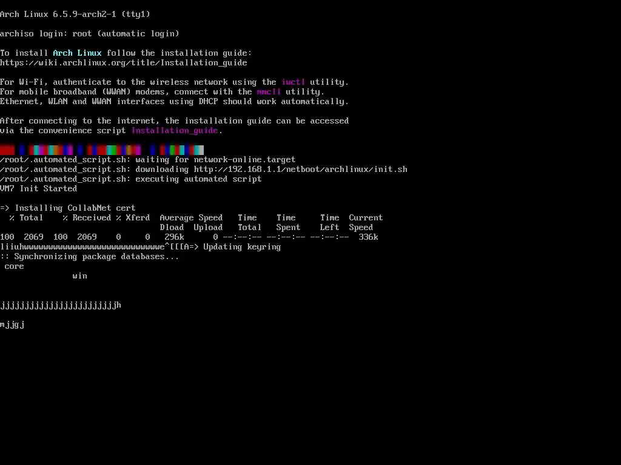This screenshot has width=621, height=465.
Task: Click the '296k' download speed value
Action: click(x=174, y=237)
